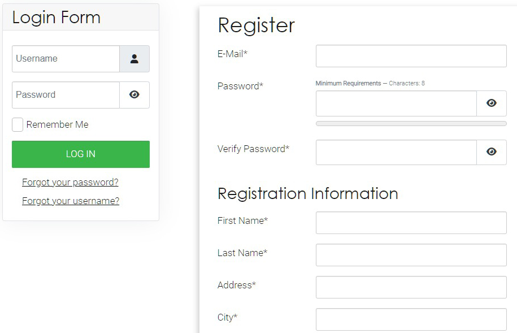Focus the login Username input field

(x=66, y=59)
